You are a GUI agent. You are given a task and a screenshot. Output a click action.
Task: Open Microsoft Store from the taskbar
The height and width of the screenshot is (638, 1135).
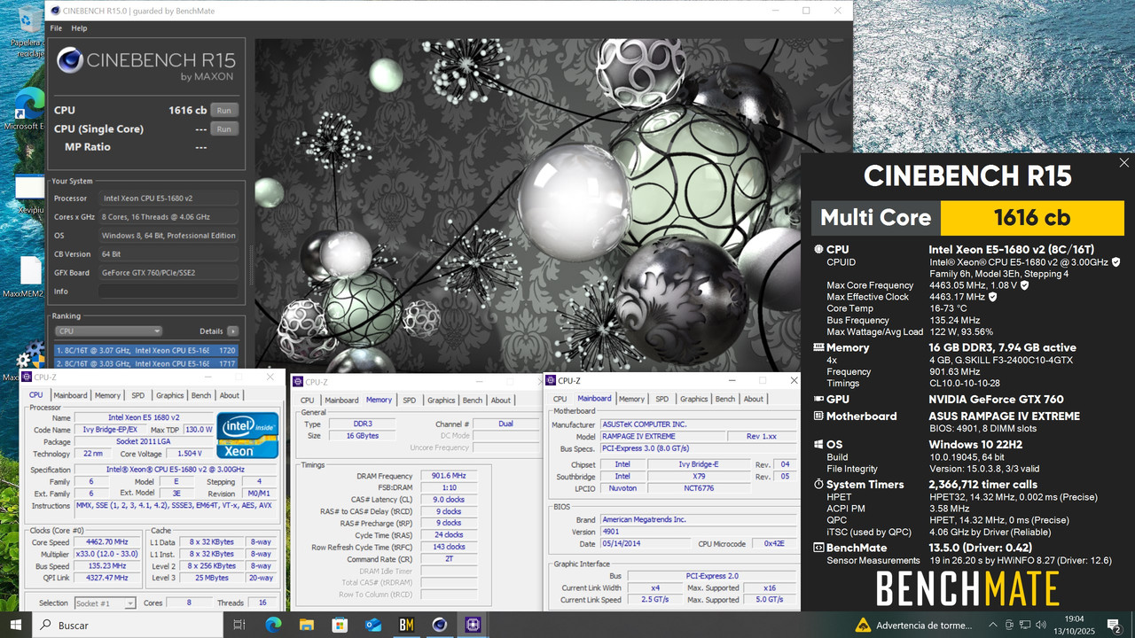(340, 625)
